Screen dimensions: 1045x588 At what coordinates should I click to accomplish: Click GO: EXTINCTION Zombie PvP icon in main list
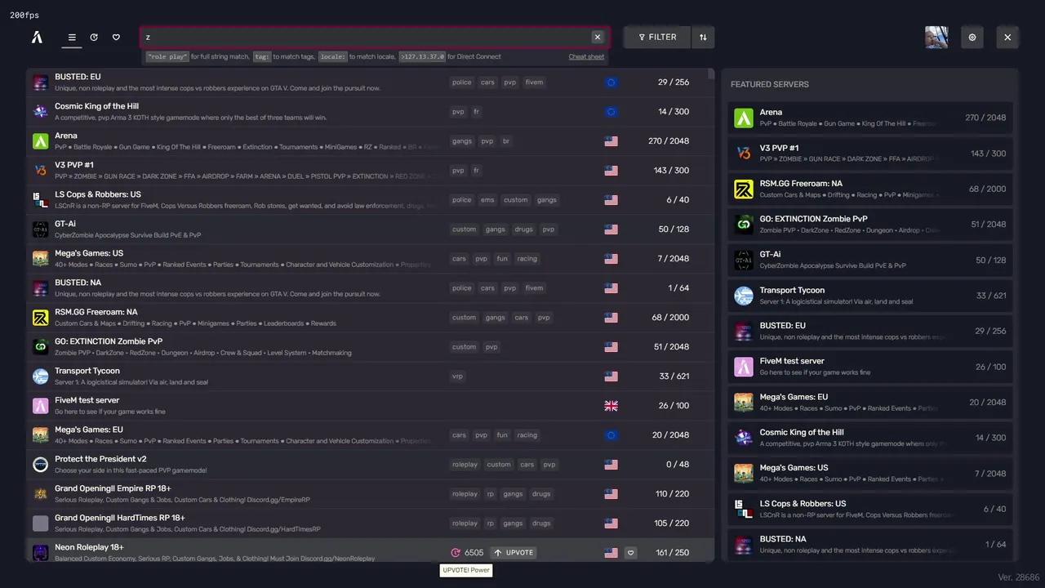click(x=40, y=346)
